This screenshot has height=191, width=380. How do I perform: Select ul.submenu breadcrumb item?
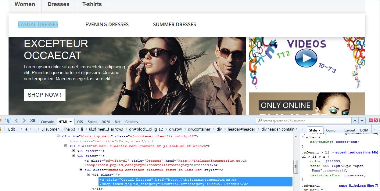click(x=58, y=129)
